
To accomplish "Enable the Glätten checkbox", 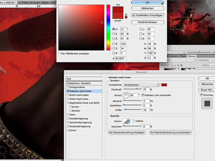I will point(134,121).
